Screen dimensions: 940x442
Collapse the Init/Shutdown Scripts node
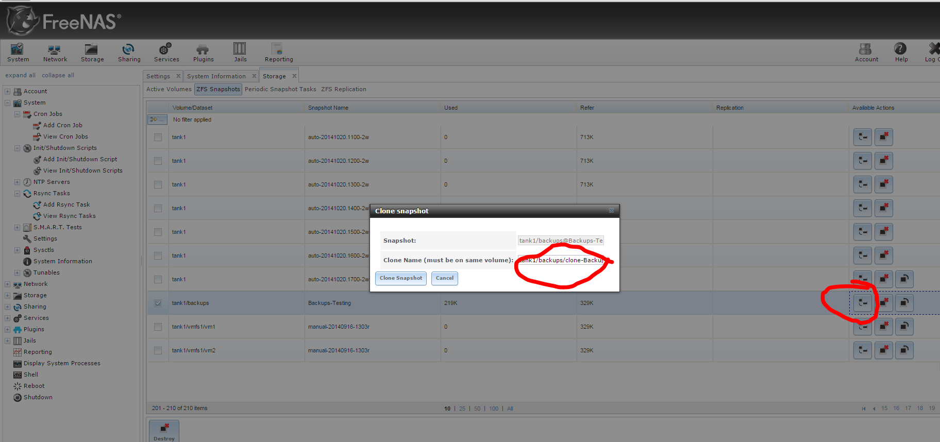[17, 148]
